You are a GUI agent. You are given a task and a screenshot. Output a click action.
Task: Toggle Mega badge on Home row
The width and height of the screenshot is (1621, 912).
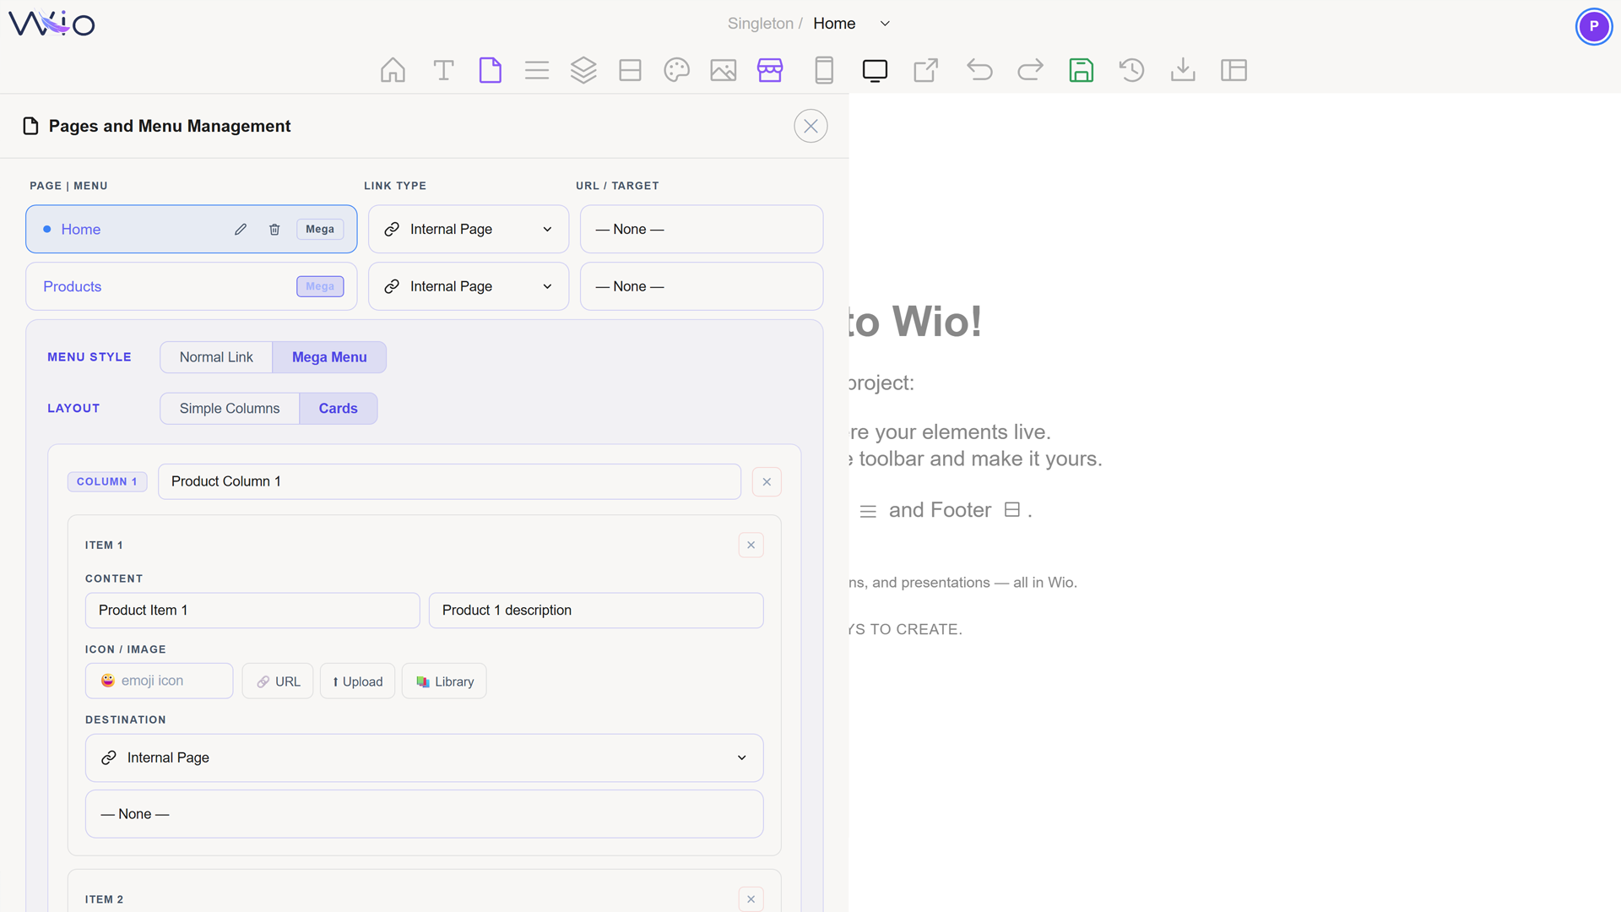320,229
